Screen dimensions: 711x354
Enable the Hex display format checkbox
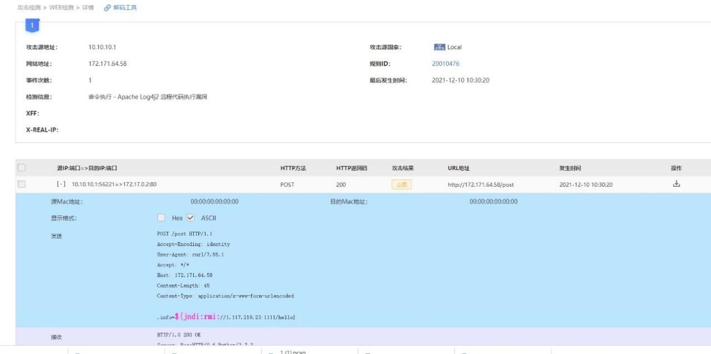[161, 218]
